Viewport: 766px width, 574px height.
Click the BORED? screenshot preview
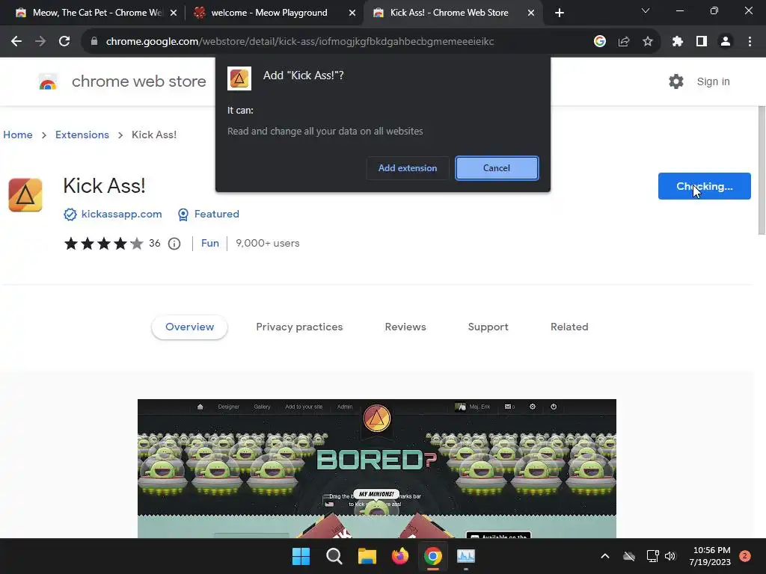tap(377, 469)
